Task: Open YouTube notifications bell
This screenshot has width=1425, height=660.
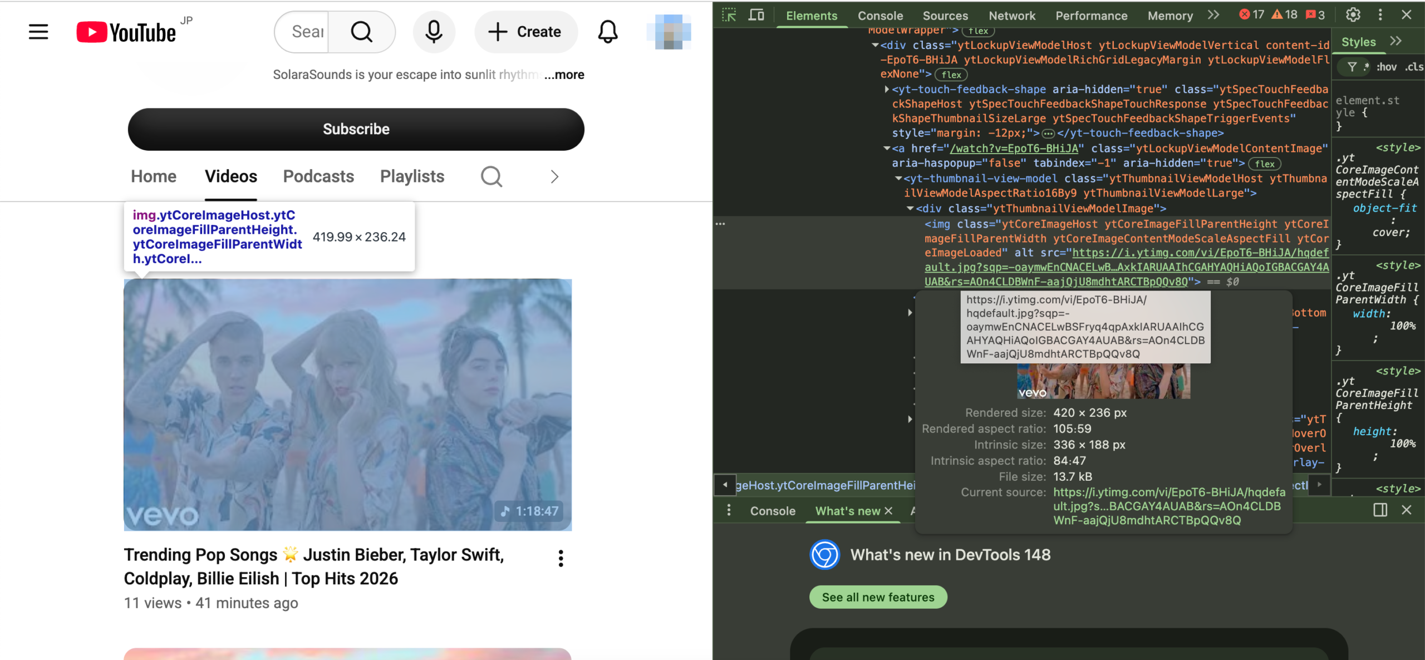Action: (x=608, y=32)
